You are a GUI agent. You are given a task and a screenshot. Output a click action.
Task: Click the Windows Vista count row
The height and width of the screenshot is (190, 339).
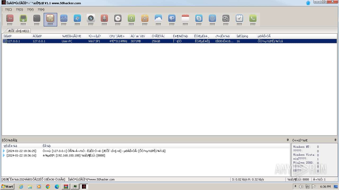click(306, 155)
